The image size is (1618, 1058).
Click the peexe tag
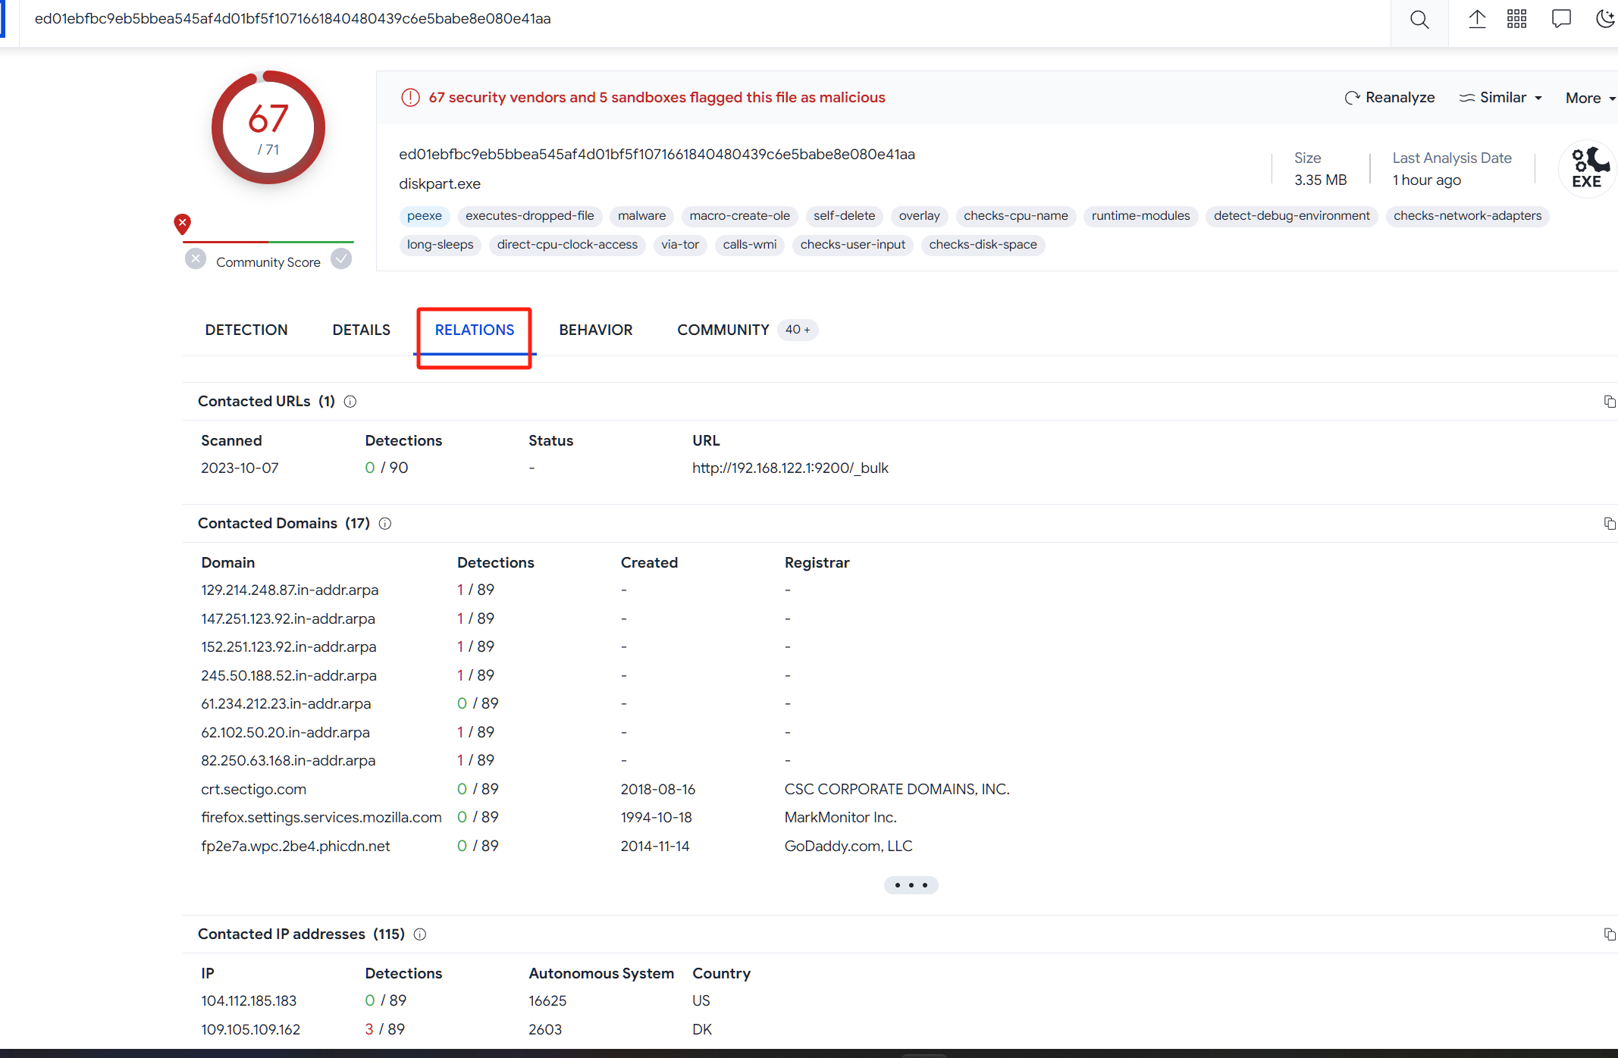(425, 216)
